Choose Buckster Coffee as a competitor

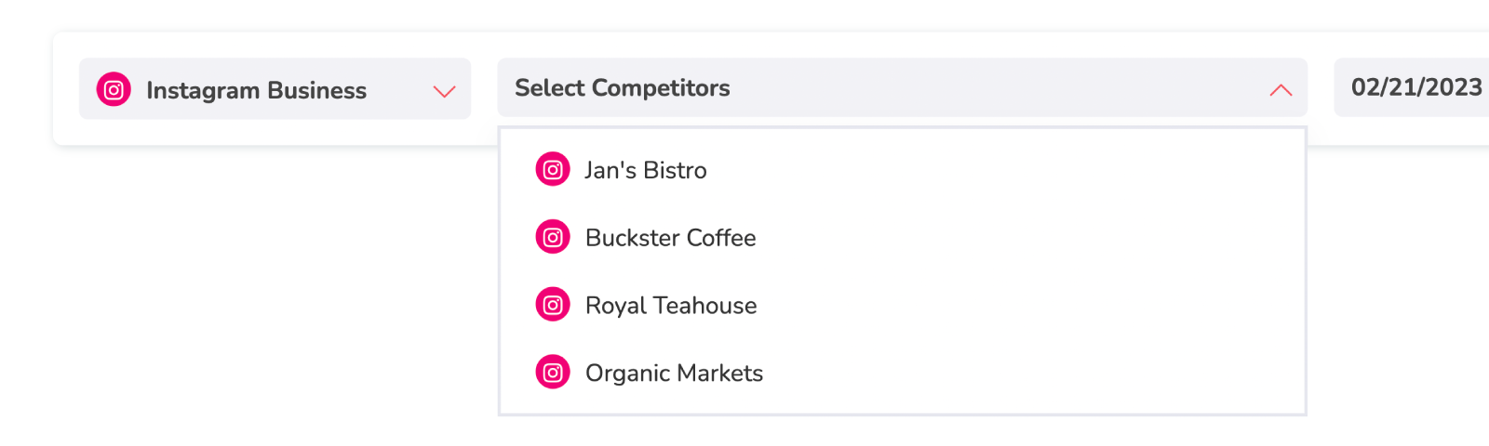click(x=670, y=238)
